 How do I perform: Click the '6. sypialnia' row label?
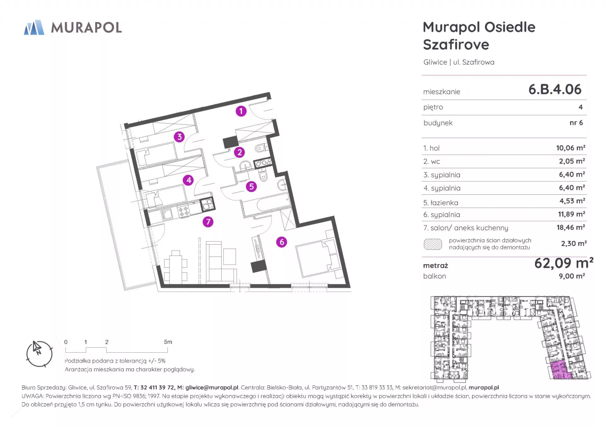442,215
